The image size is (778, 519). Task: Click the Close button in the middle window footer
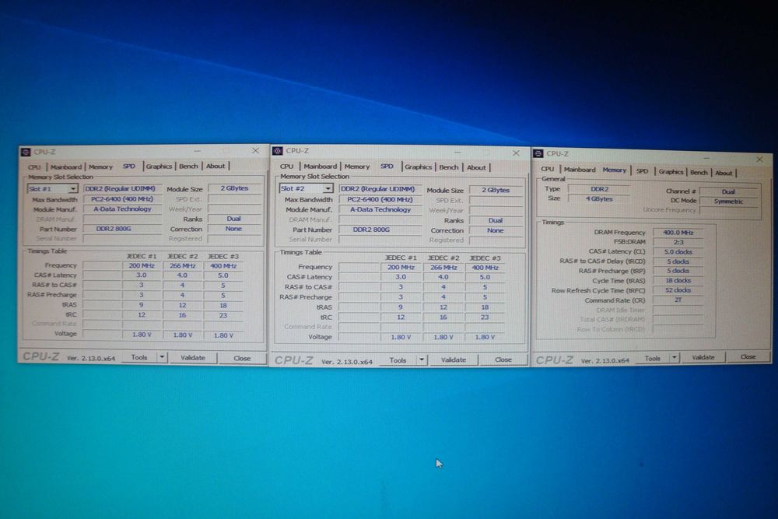(503, 359)
